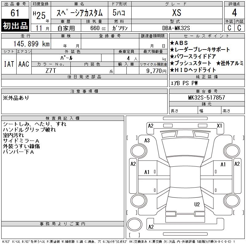Select the door shape value 5ハコ

[x=119, y=13]
